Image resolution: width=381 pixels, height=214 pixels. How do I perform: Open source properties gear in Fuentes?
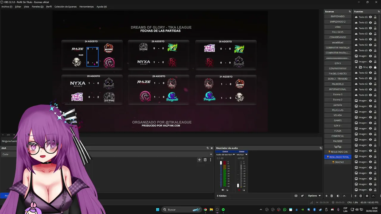(367, 196)
